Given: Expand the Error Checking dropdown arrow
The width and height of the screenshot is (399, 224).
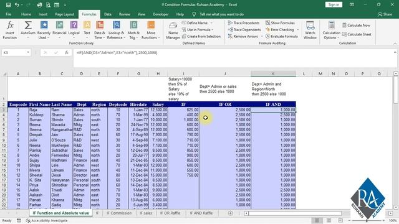Looking at the screenshot, I should click(x=297, y=30).
